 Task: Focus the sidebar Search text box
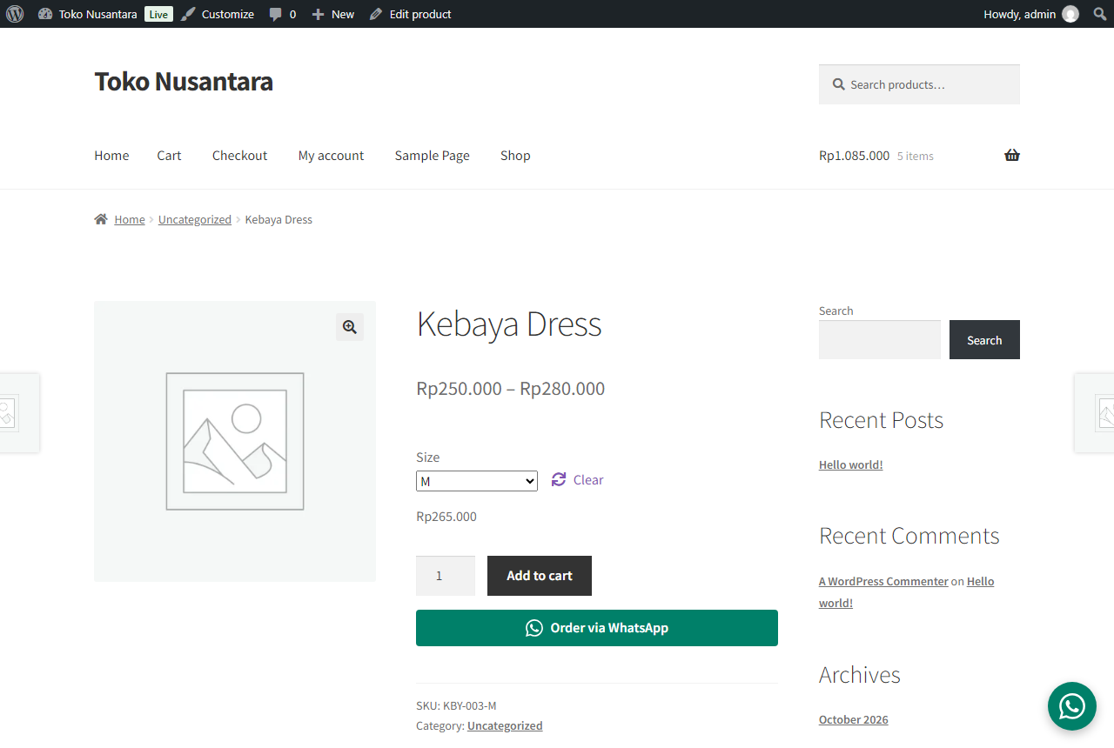tap(880, 340)
